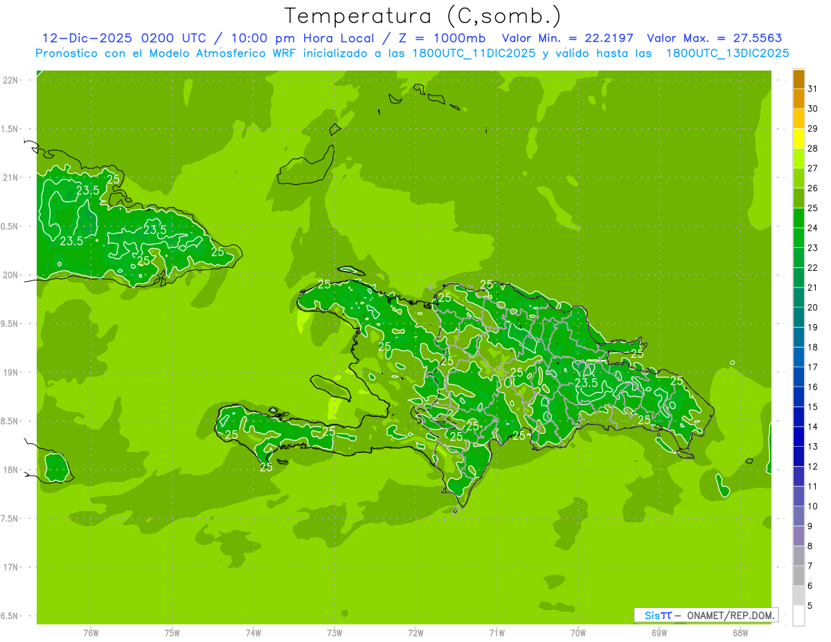Click the '75W' longitude axis label
Viewport: 831px width, 642px height.
pyautogui.click(x=172, y=633)
